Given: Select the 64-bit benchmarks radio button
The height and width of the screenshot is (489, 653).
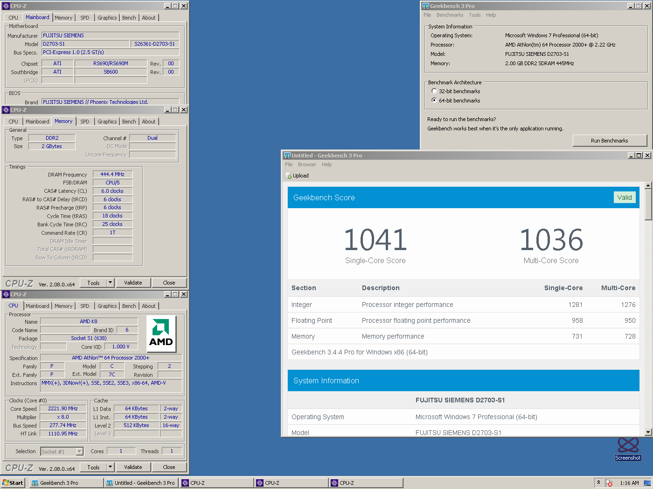Looking at the screenshot, I should (434, 101).
